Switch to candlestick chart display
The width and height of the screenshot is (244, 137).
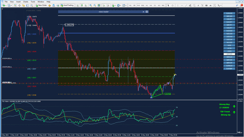(82, 5)
